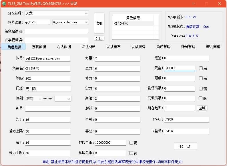Open the 角色管理 tab

click(x=164, y=47)
